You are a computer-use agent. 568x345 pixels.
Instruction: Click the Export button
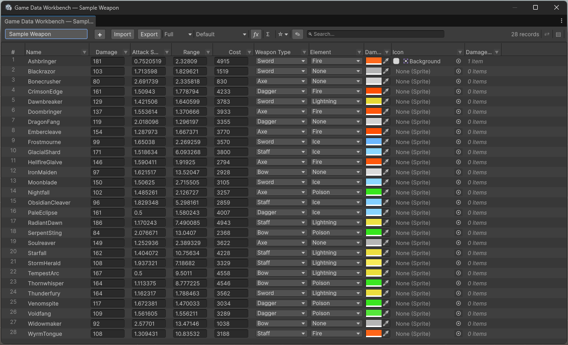149,34
